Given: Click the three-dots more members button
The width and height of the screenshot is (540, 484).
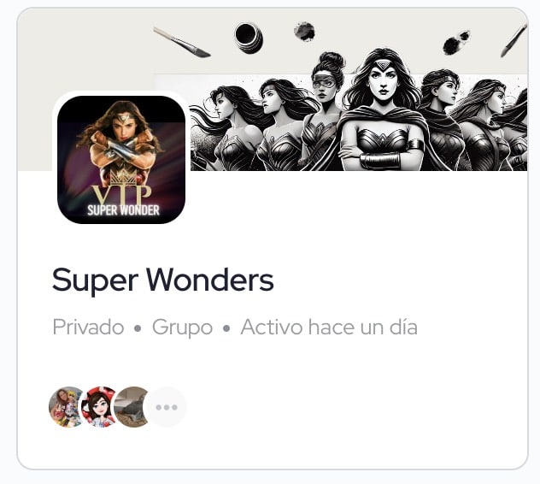Looking at the screenshot, I should [x=167, y=407].
